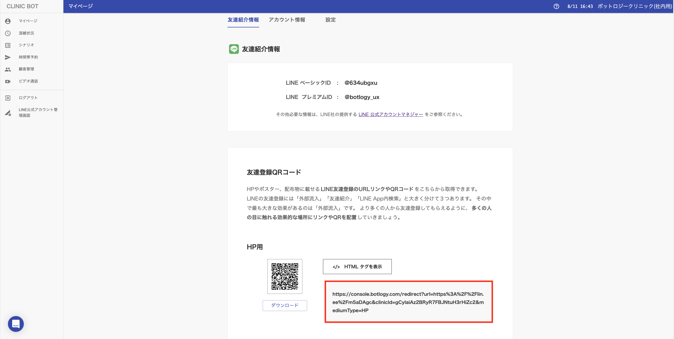Click the CLINIC BOT logo text

[22, 6]
